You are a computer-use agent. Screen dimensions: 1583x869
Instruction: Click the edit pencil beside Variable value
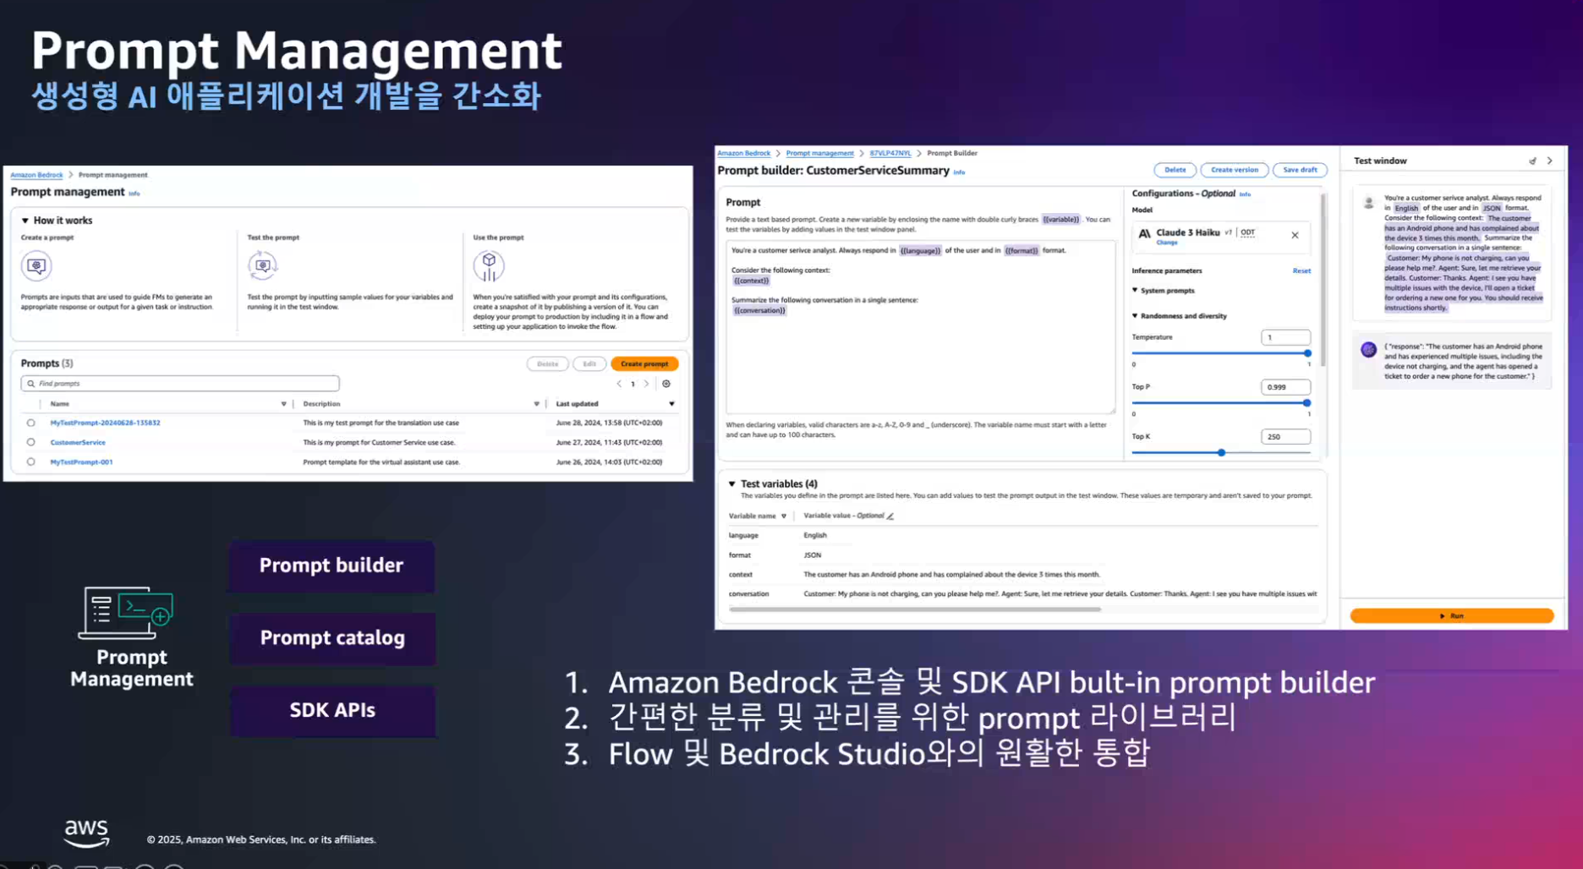point(890,516)
